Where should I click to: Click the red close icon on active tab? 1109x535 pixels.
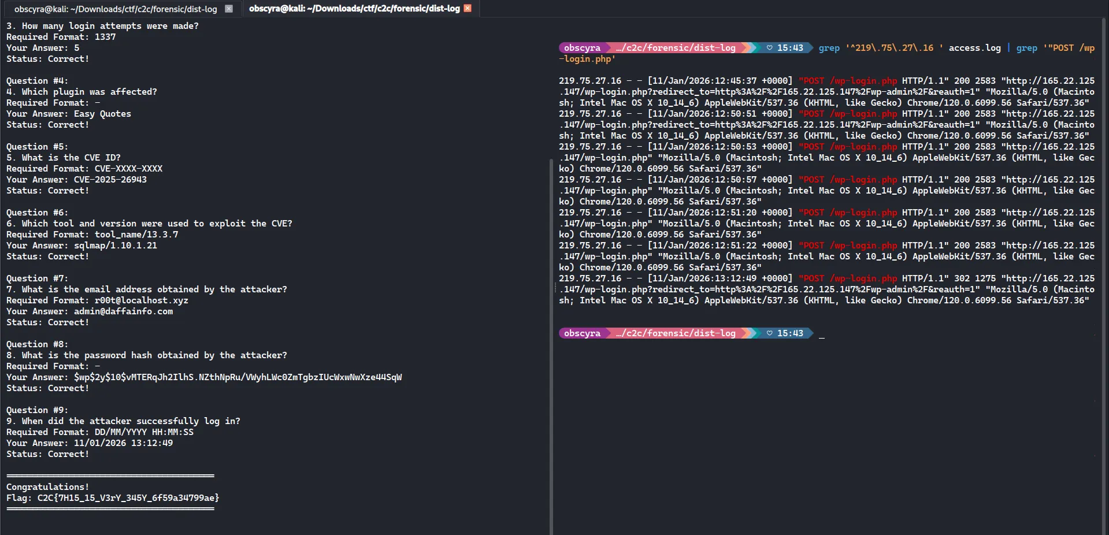click(x=468, y=9)
